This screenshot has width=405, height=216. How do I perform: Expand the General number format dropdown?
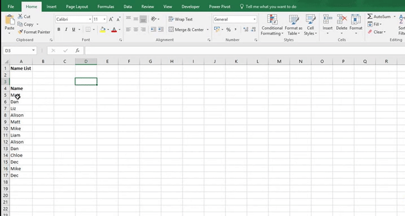[x=254, y=19]
